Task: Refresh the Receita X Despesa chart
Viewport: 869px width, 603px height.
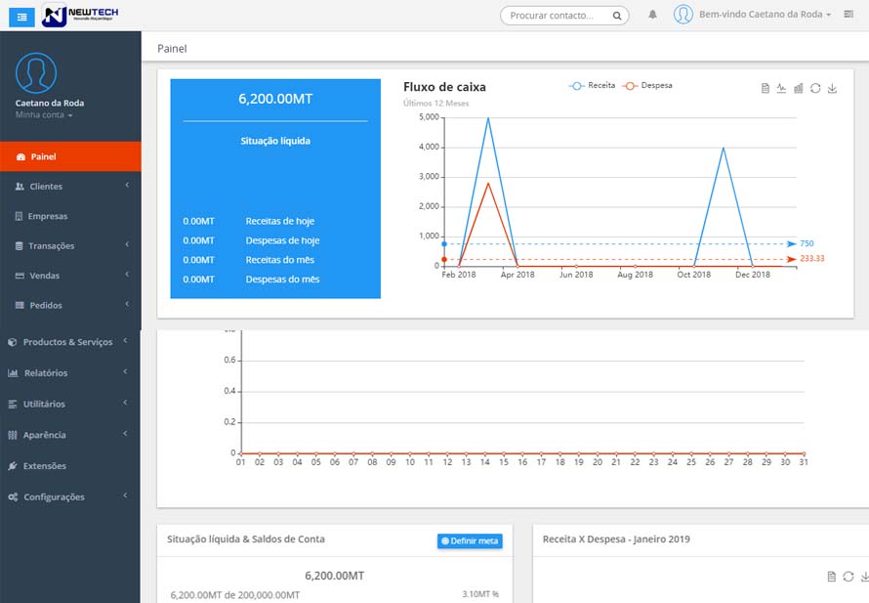Action: tap(848, 577)
